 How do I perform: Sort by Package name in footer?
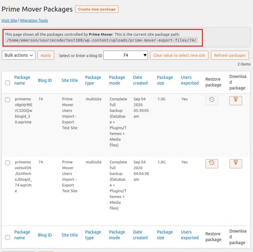point(22,235)
